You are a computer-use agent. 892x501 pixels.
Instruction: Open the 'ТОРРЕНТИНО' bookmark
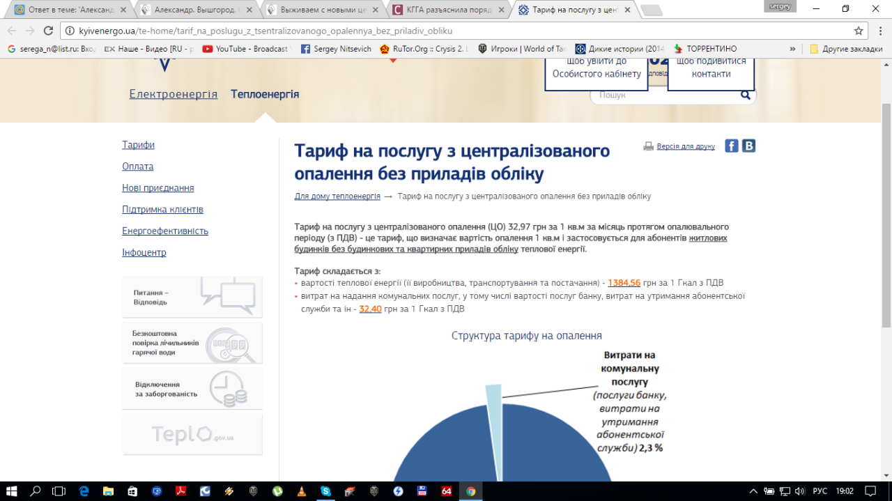point(704,49)
